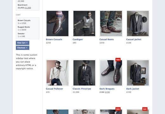Open the Casual Jacket product image

click(x=138, y=23)
